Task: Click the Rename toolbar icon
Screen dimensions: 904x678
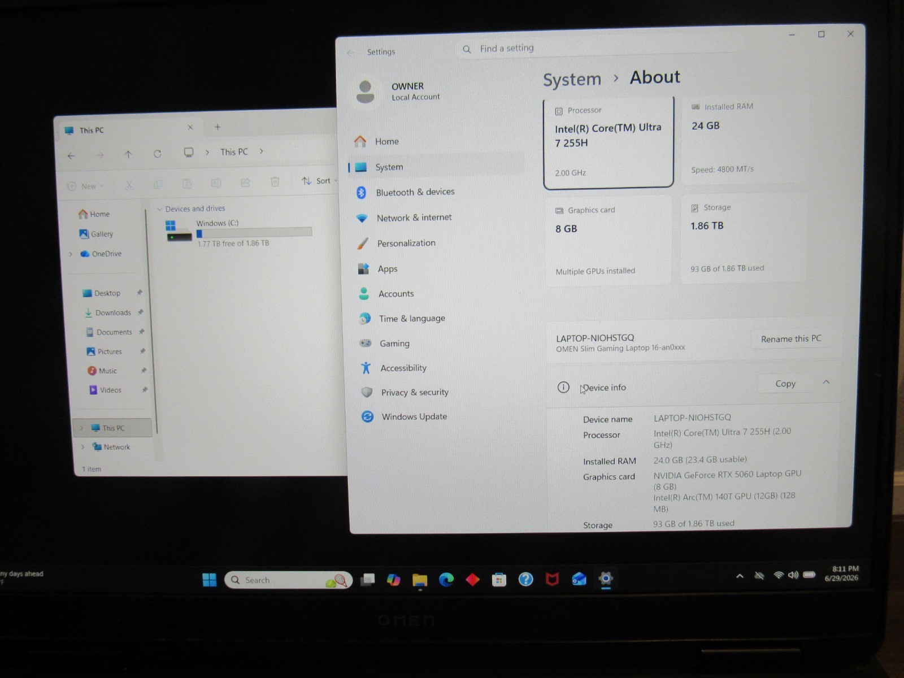Action: point(216,183)
